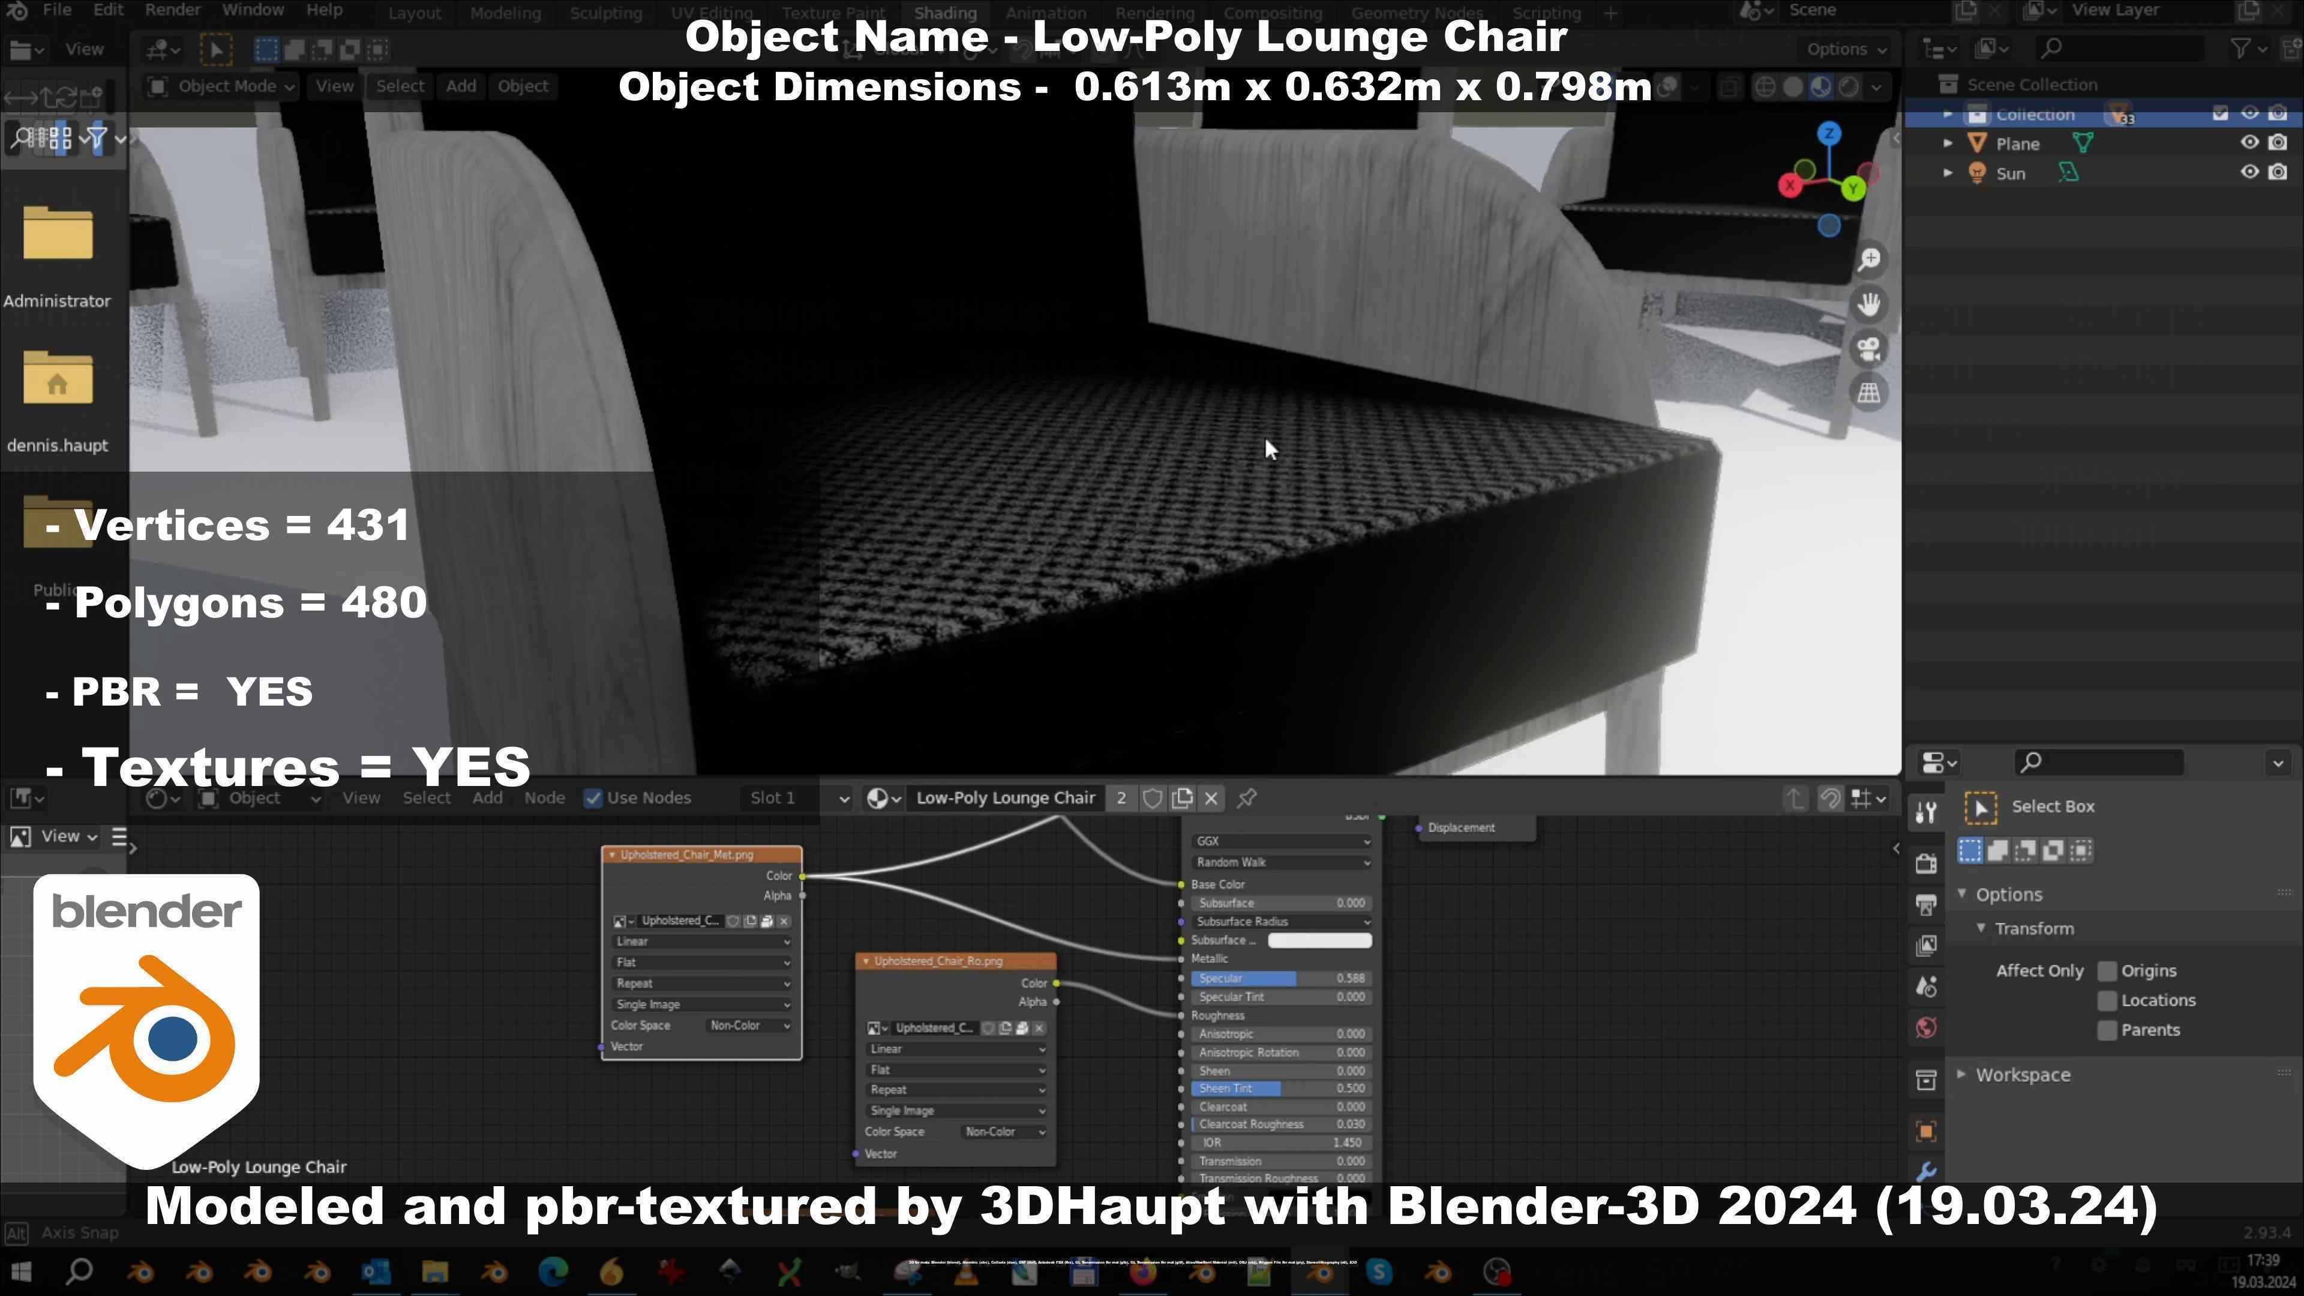Select the Select Box tool icon
Image resolution: width=2304 pixels, height=1296 pixels.
pyautogui.click(x=1981, y=808)
